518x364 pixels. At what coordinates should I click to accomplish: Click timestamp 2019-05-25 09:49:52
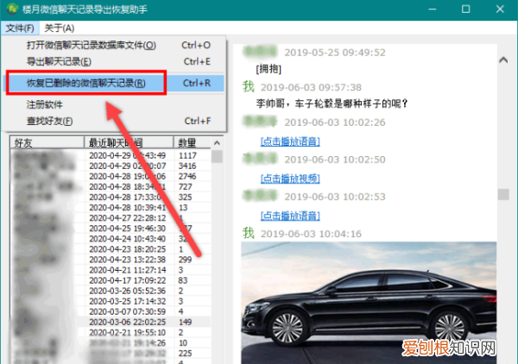335,53
